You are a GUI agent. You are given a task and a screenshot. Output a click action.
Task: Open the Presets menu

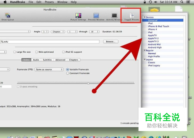pos(49,2)
